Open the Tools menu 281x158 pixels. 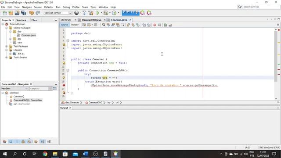(93, 7)
